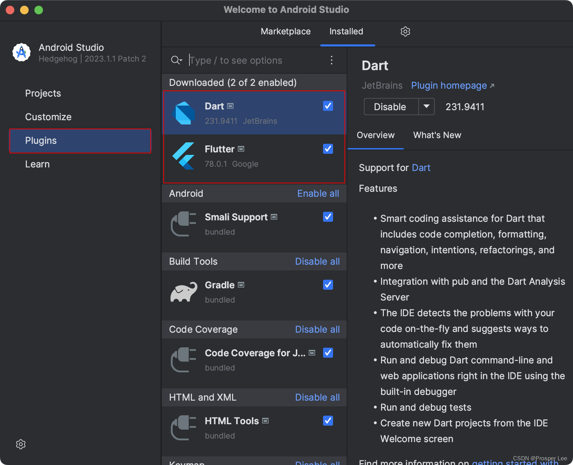Click bundled-tag icon next to Flutter name
Screen dimensions: 573x465
[241, 149]
